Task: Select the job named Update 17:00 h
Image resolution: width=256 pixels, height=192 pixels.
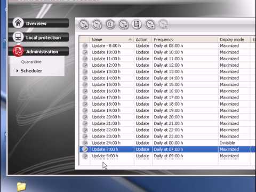Action: (x=106, y=98)
